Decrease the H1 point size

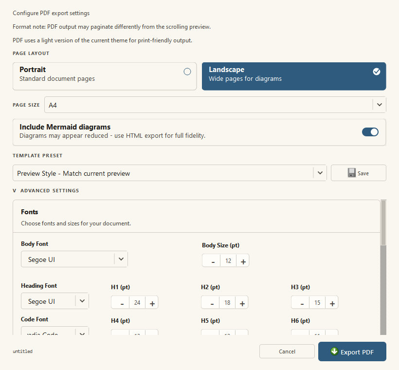120,302
